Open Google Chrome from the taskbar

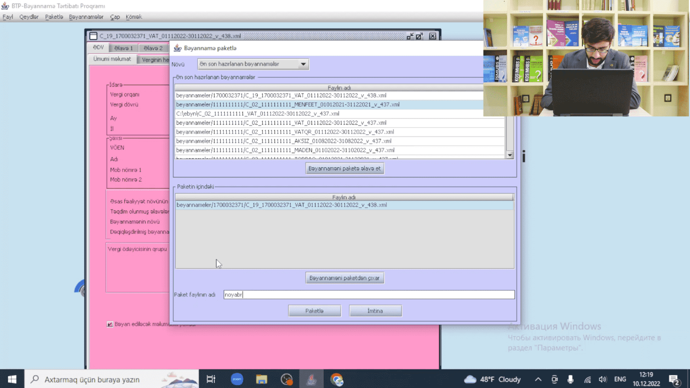click(337, 379)
